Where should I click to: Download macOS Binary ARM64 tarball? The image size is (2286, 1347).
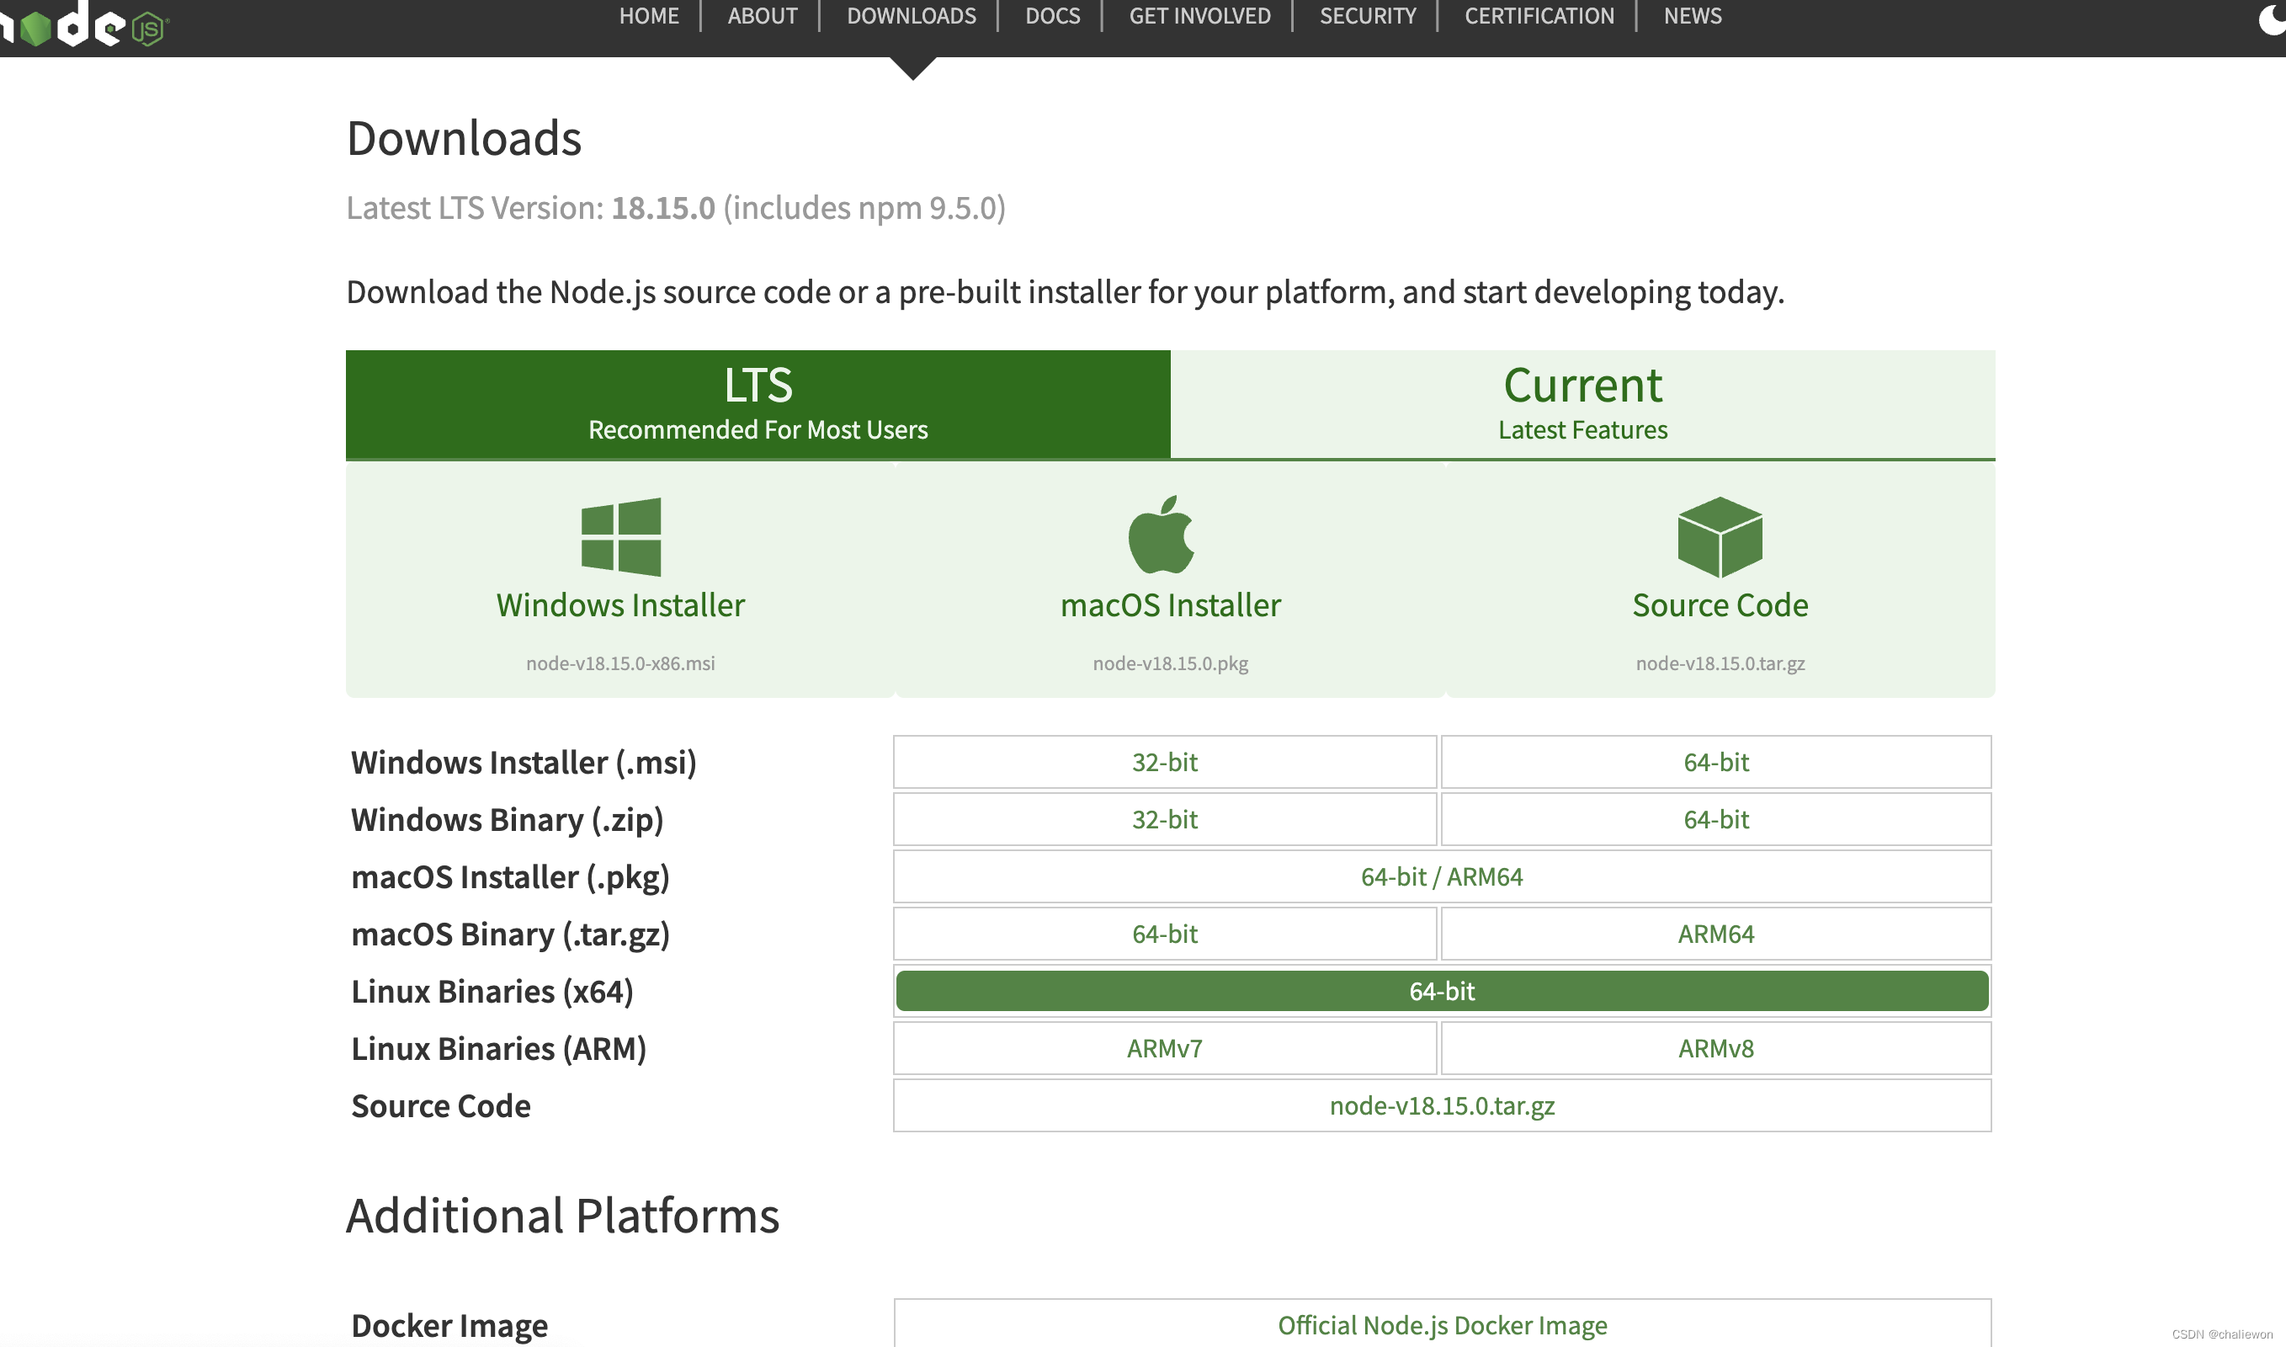1715,933
